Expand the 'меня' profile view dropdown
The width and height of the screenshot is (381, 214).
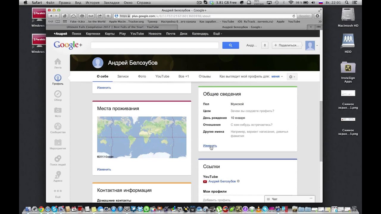(277, 76)
